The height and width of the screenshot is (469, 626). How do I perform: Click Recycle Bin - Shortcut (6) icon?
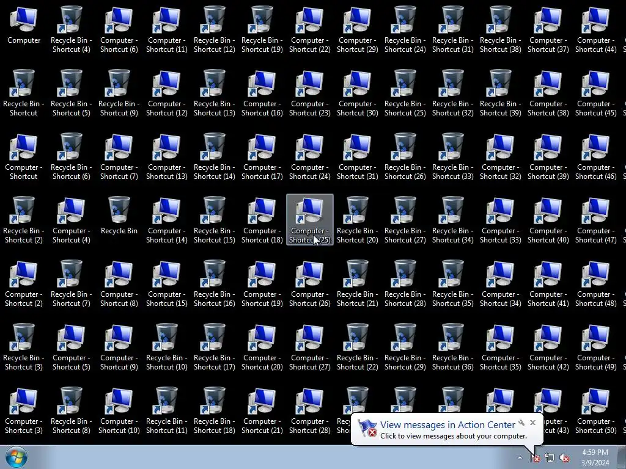tap(71, 157)
